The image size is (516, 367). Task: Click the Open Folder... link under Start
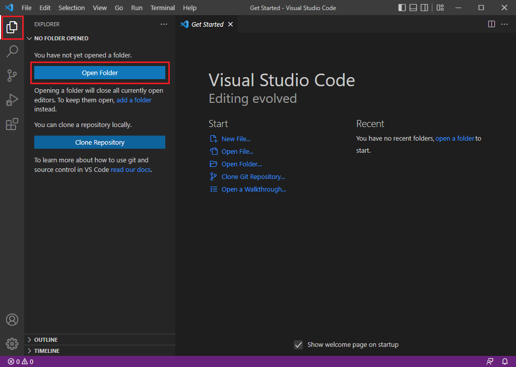coord(241,164)
